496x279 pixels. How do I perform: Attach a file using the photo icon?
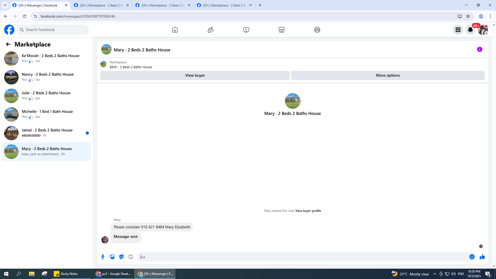click(112, 257)
